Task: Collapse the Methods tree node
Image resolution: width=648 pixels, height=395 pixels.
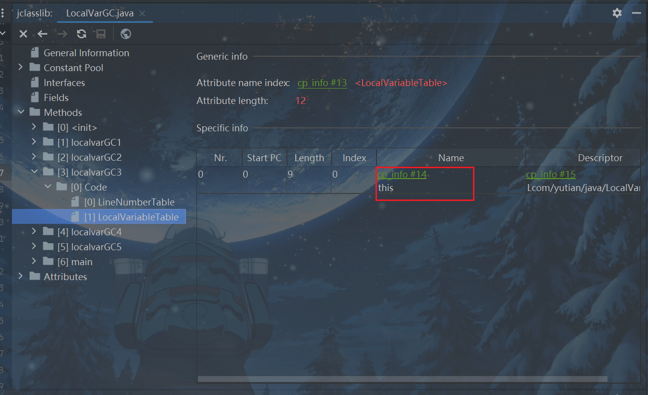Action: point(20,112)
